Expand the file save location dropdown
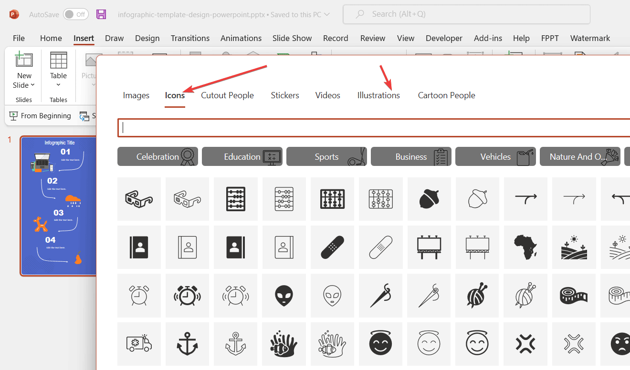 tap(327, 15)
